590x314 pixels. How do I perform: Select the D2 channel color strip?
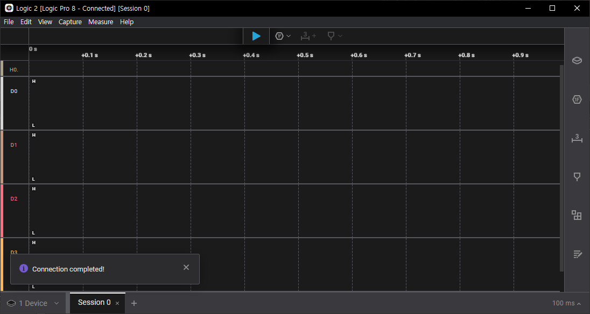pyautogui.click(x=2, y=210)
